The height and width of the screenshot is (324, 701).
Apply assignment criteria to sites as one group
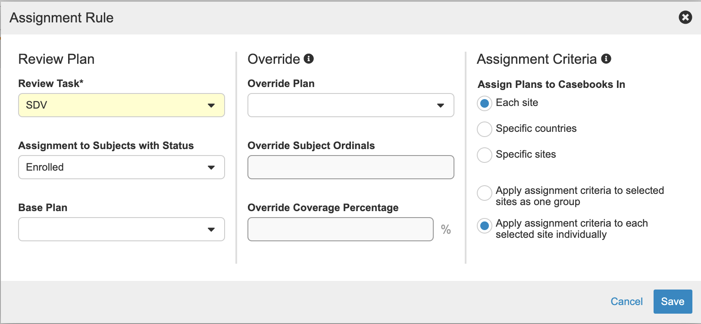(x=485, y=193)
